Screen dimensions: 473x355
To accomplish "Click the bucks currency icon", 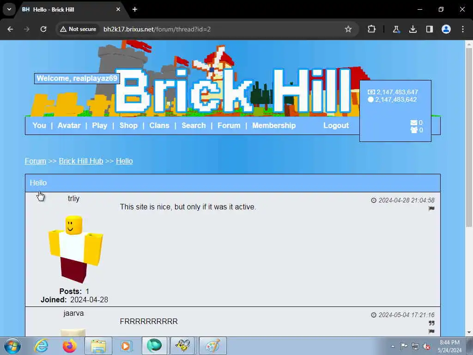I will (x=371, y=92).
